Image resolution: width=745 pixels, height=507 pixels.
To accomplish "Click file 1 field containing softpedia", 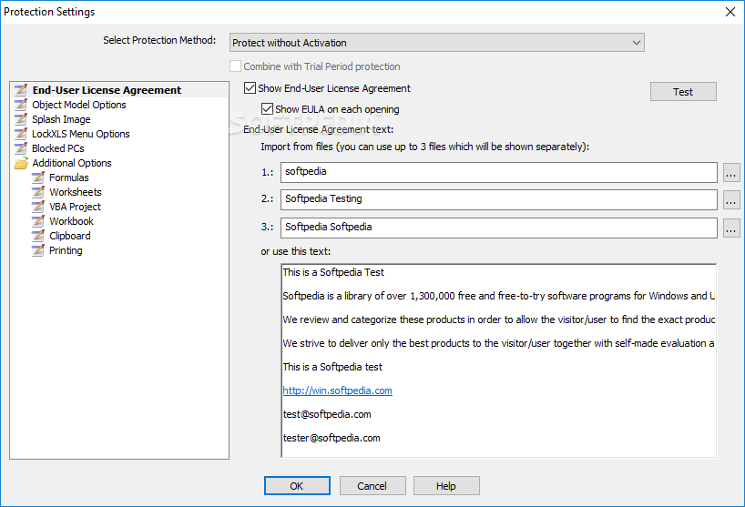I will [x=499, y=172].
